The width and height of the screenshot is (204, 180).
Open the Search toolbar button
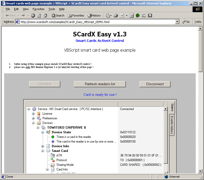click(x=58, y=15)
